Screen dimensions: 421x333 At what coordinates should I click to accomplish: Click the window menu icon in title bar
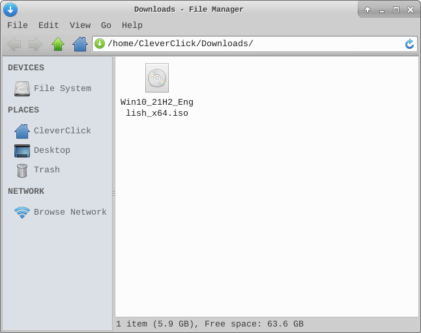point(10,9)
